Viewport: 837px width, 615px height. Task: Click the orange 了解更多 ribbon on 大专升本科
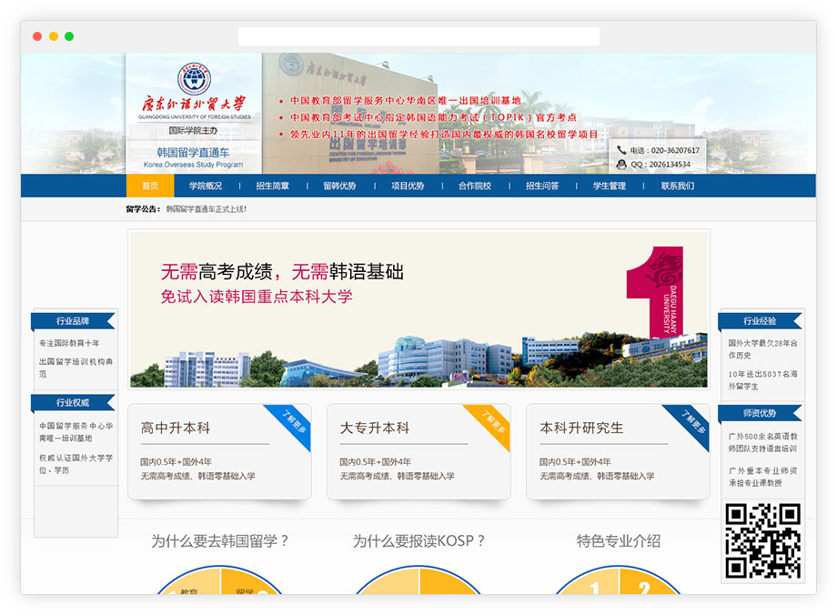491,424
